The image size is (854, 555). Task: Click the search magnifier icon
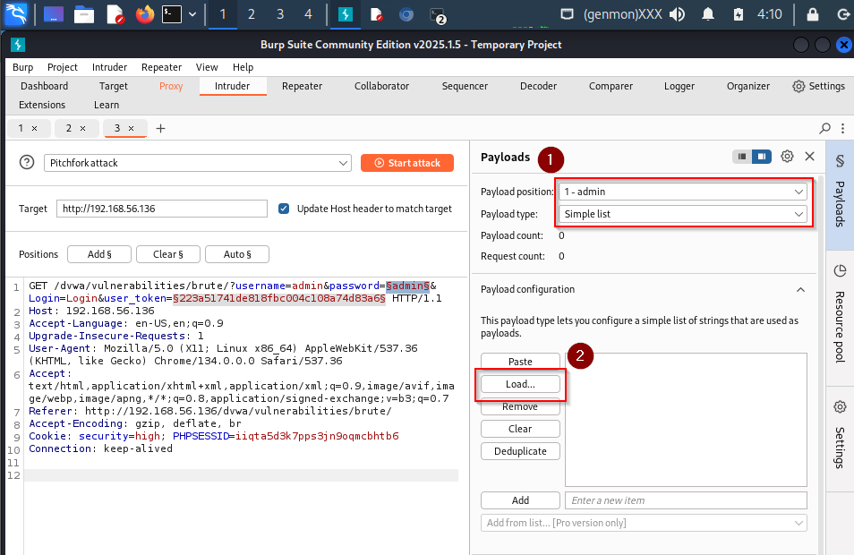click(x=824, y=129)
